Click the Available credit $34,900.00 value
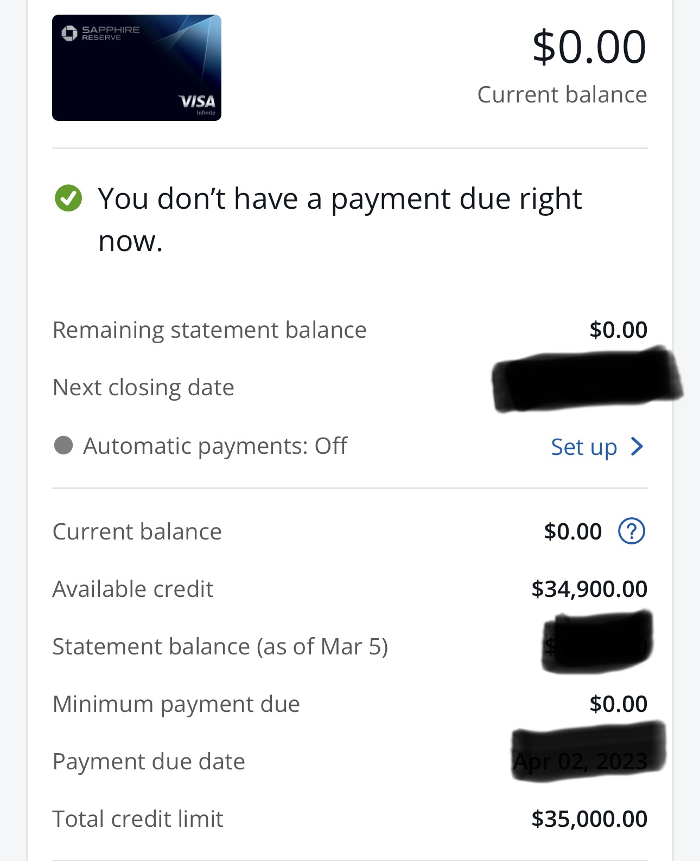The height and width of the screenshot is (861, 700). click(x=589, y=589)
